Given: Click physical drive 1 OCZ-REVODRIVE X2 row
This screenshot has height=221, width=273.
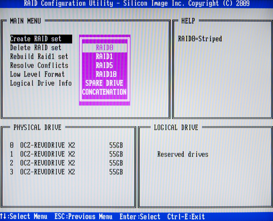Looking at the screenshot, I should 66,154.
